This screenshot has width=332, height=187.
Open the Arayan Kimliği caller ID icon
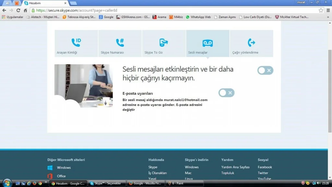click(76, 43)
